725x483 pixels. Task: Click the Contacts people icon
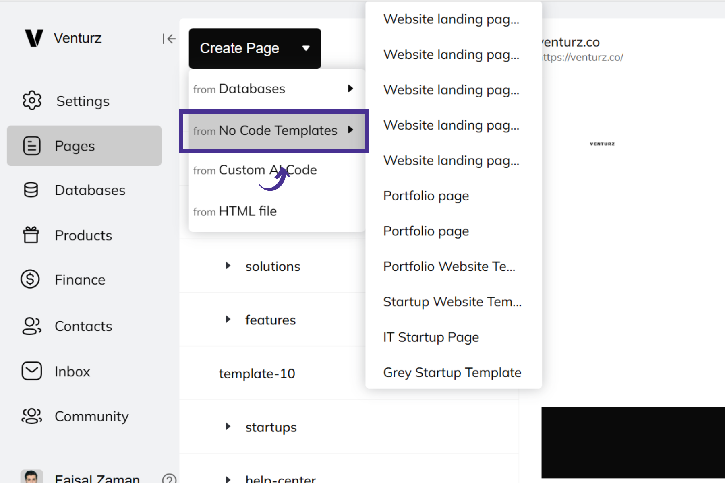pyautogui.click(x=32, y=326)
